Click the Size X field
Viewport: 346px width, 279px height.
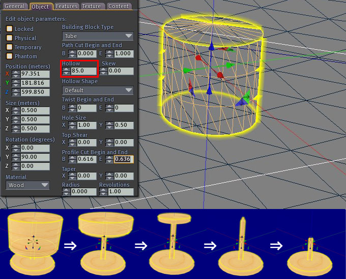35,110
